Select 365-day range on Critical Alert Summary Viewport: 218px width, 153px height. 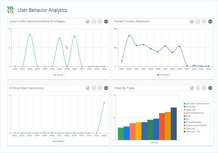coord(106,88)
